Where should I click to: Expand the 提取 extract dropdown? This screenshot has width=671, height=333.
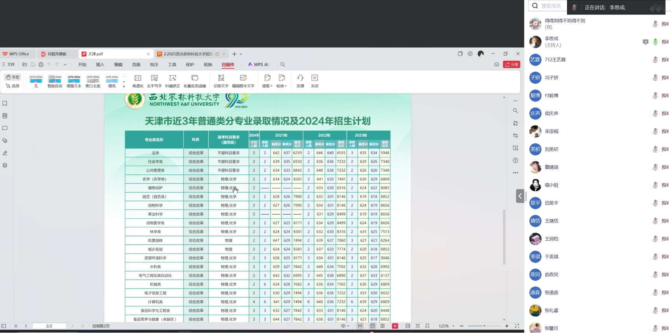267,81
